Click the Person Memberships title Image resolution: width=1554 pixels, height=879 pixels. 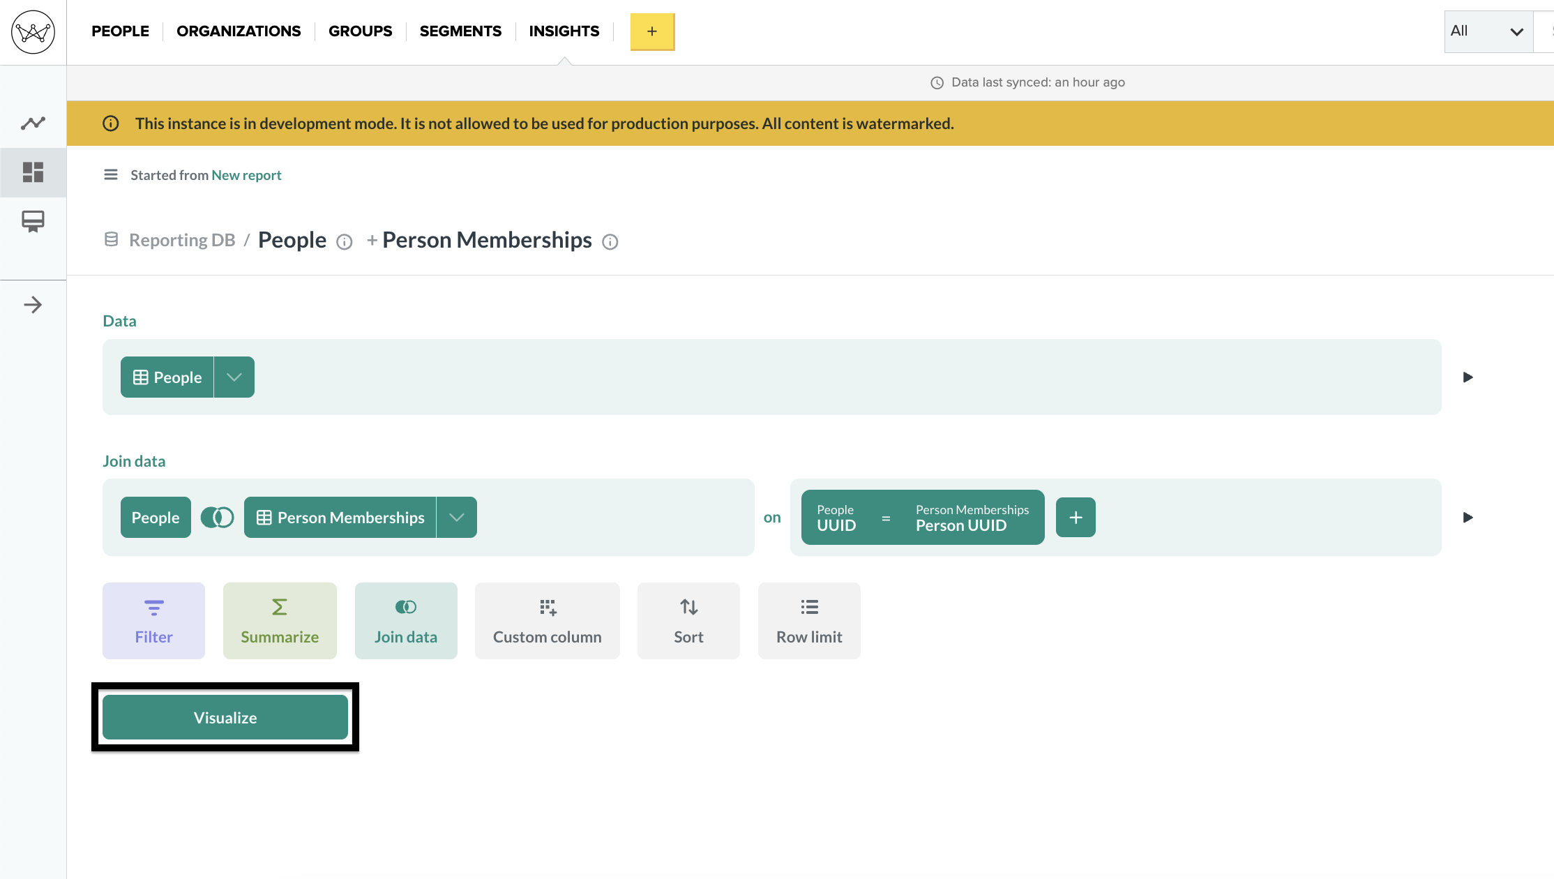pos(487,240)
